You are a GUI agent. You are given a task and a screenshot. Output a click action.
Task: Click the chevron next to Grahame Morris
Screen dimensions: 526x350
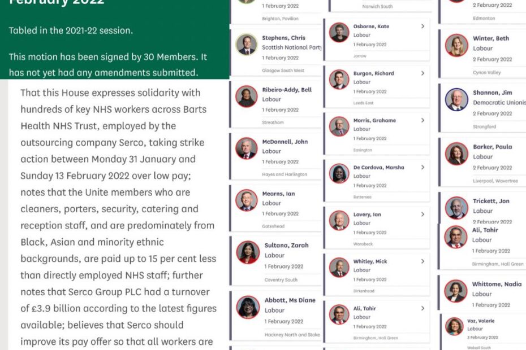(x=422, y=120)
